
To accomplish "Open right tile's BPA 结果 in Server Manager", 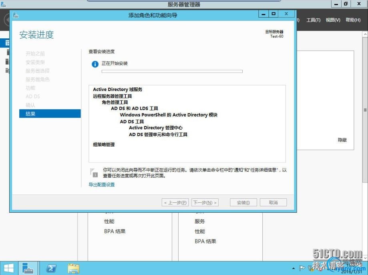I will [x=205, y=241].
